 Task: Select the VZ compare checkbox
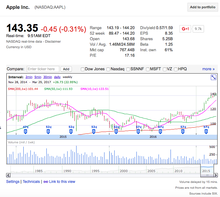coord(165,69)
